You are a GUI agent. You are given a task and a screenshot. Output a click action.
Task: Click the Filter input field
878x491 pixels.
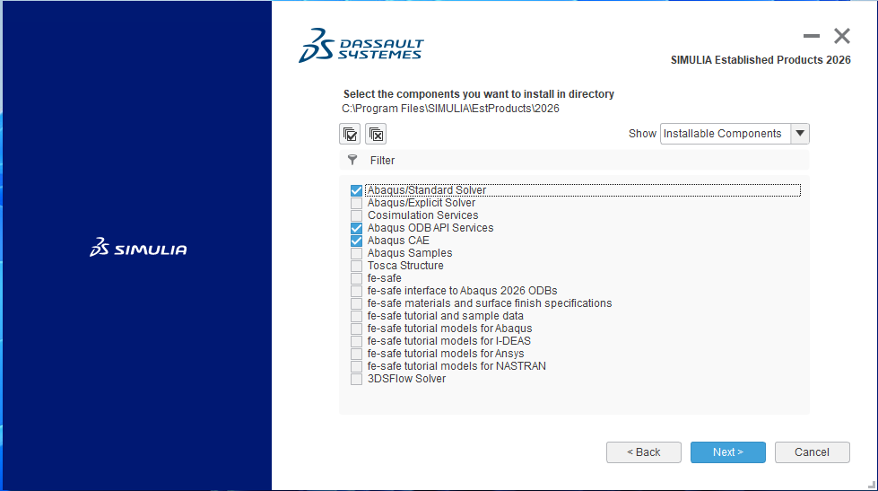[x=574, y=161]
